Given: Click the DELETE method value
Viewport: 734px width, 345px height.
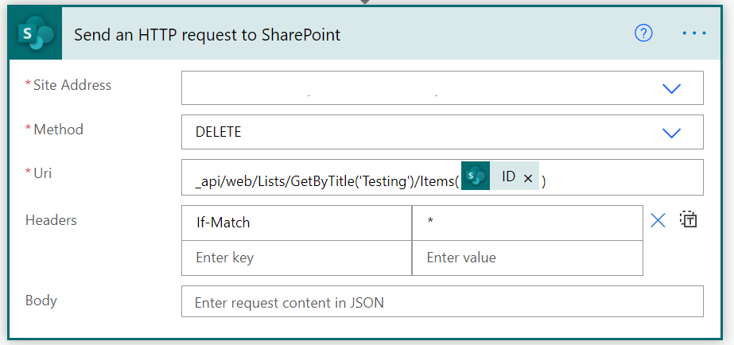Looking at the screenshot, I should point(219,132).
